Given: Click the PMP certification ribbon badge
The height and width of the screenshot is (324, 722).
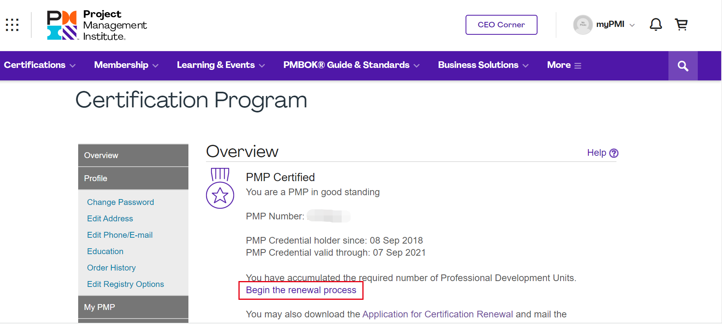Looking at the screenshot, I should 220,188.
